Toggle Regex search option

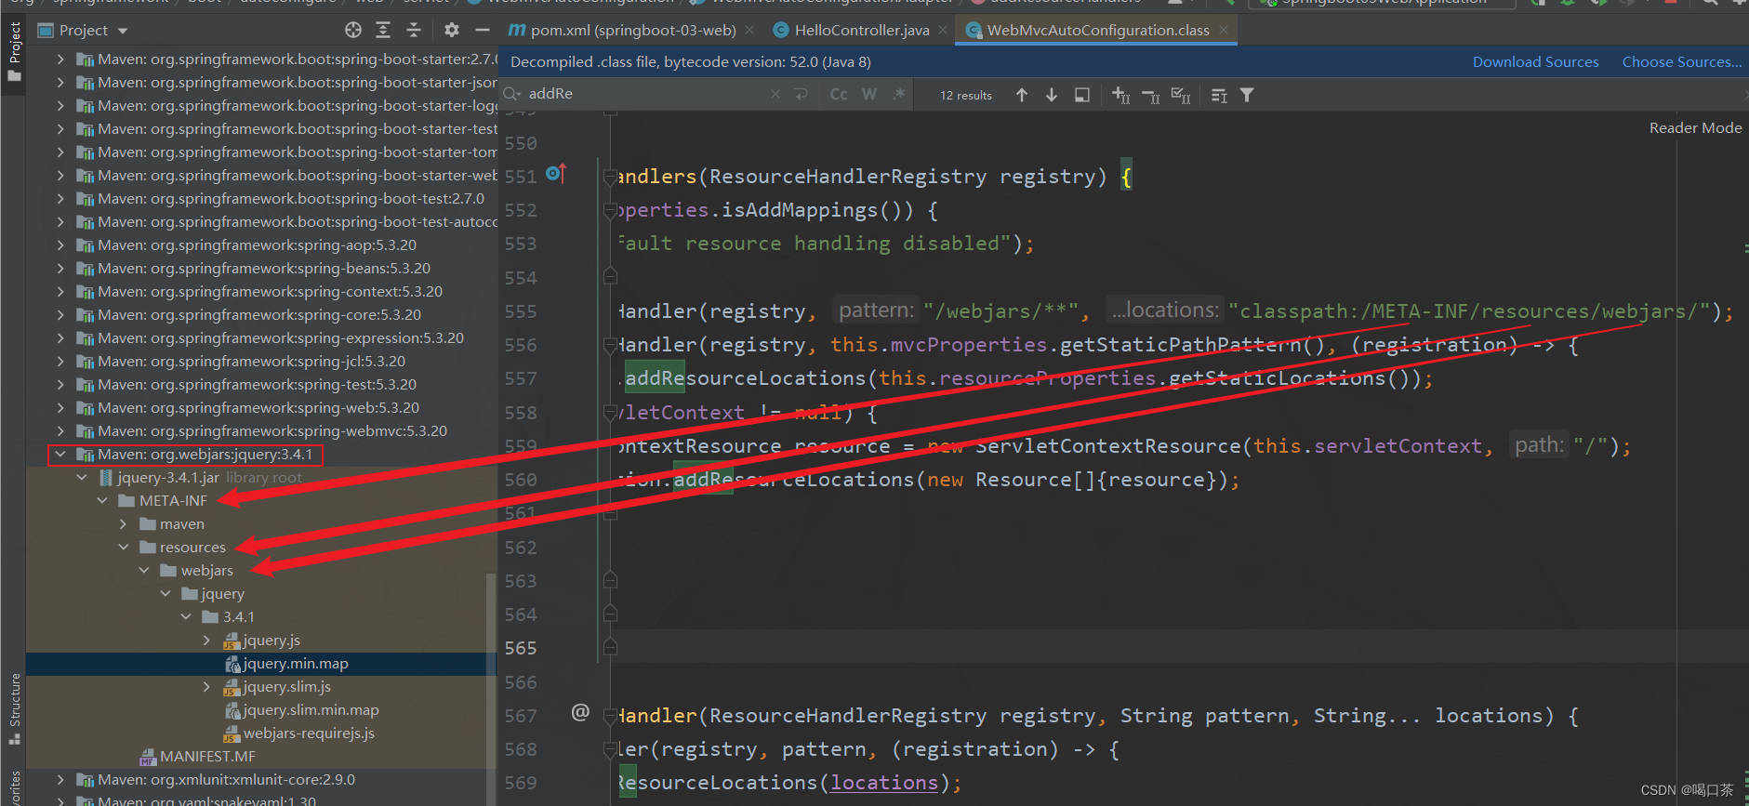coord(898,94)
